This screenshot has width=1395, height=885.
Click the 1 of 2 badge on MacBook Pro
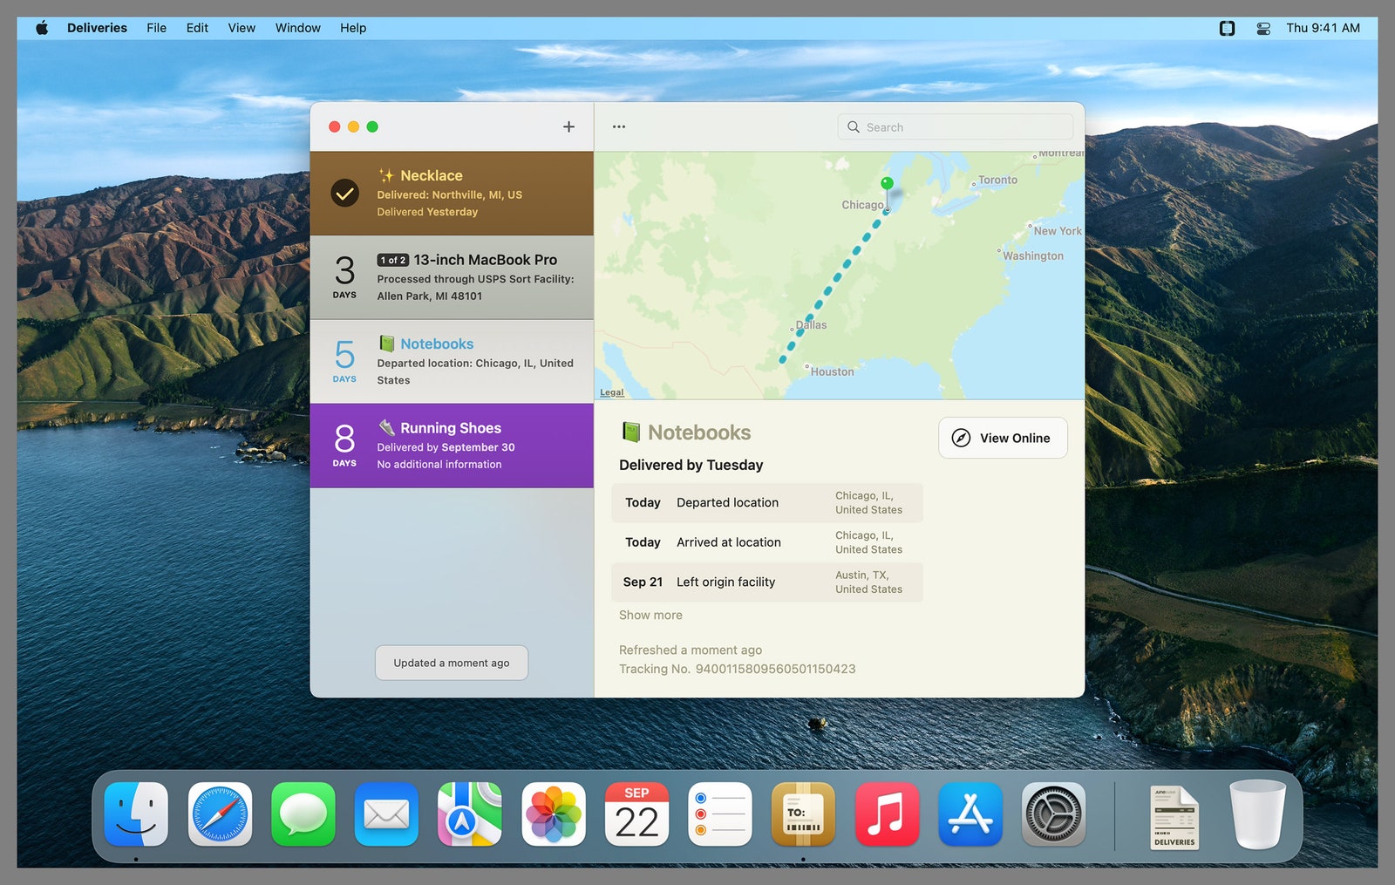coord(392,260)
